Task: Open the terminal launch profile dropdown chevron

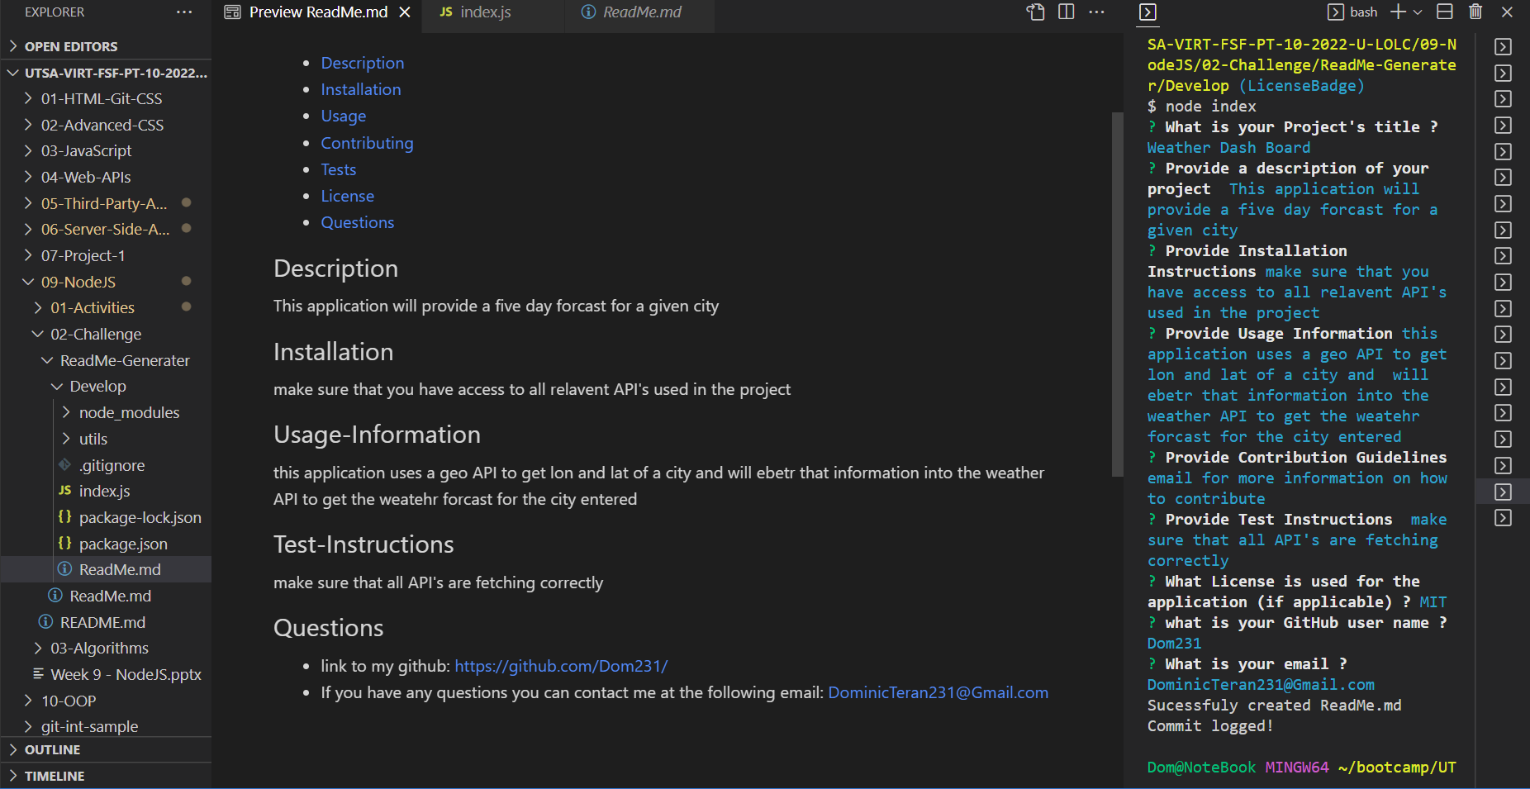Action: point(1416,12)
